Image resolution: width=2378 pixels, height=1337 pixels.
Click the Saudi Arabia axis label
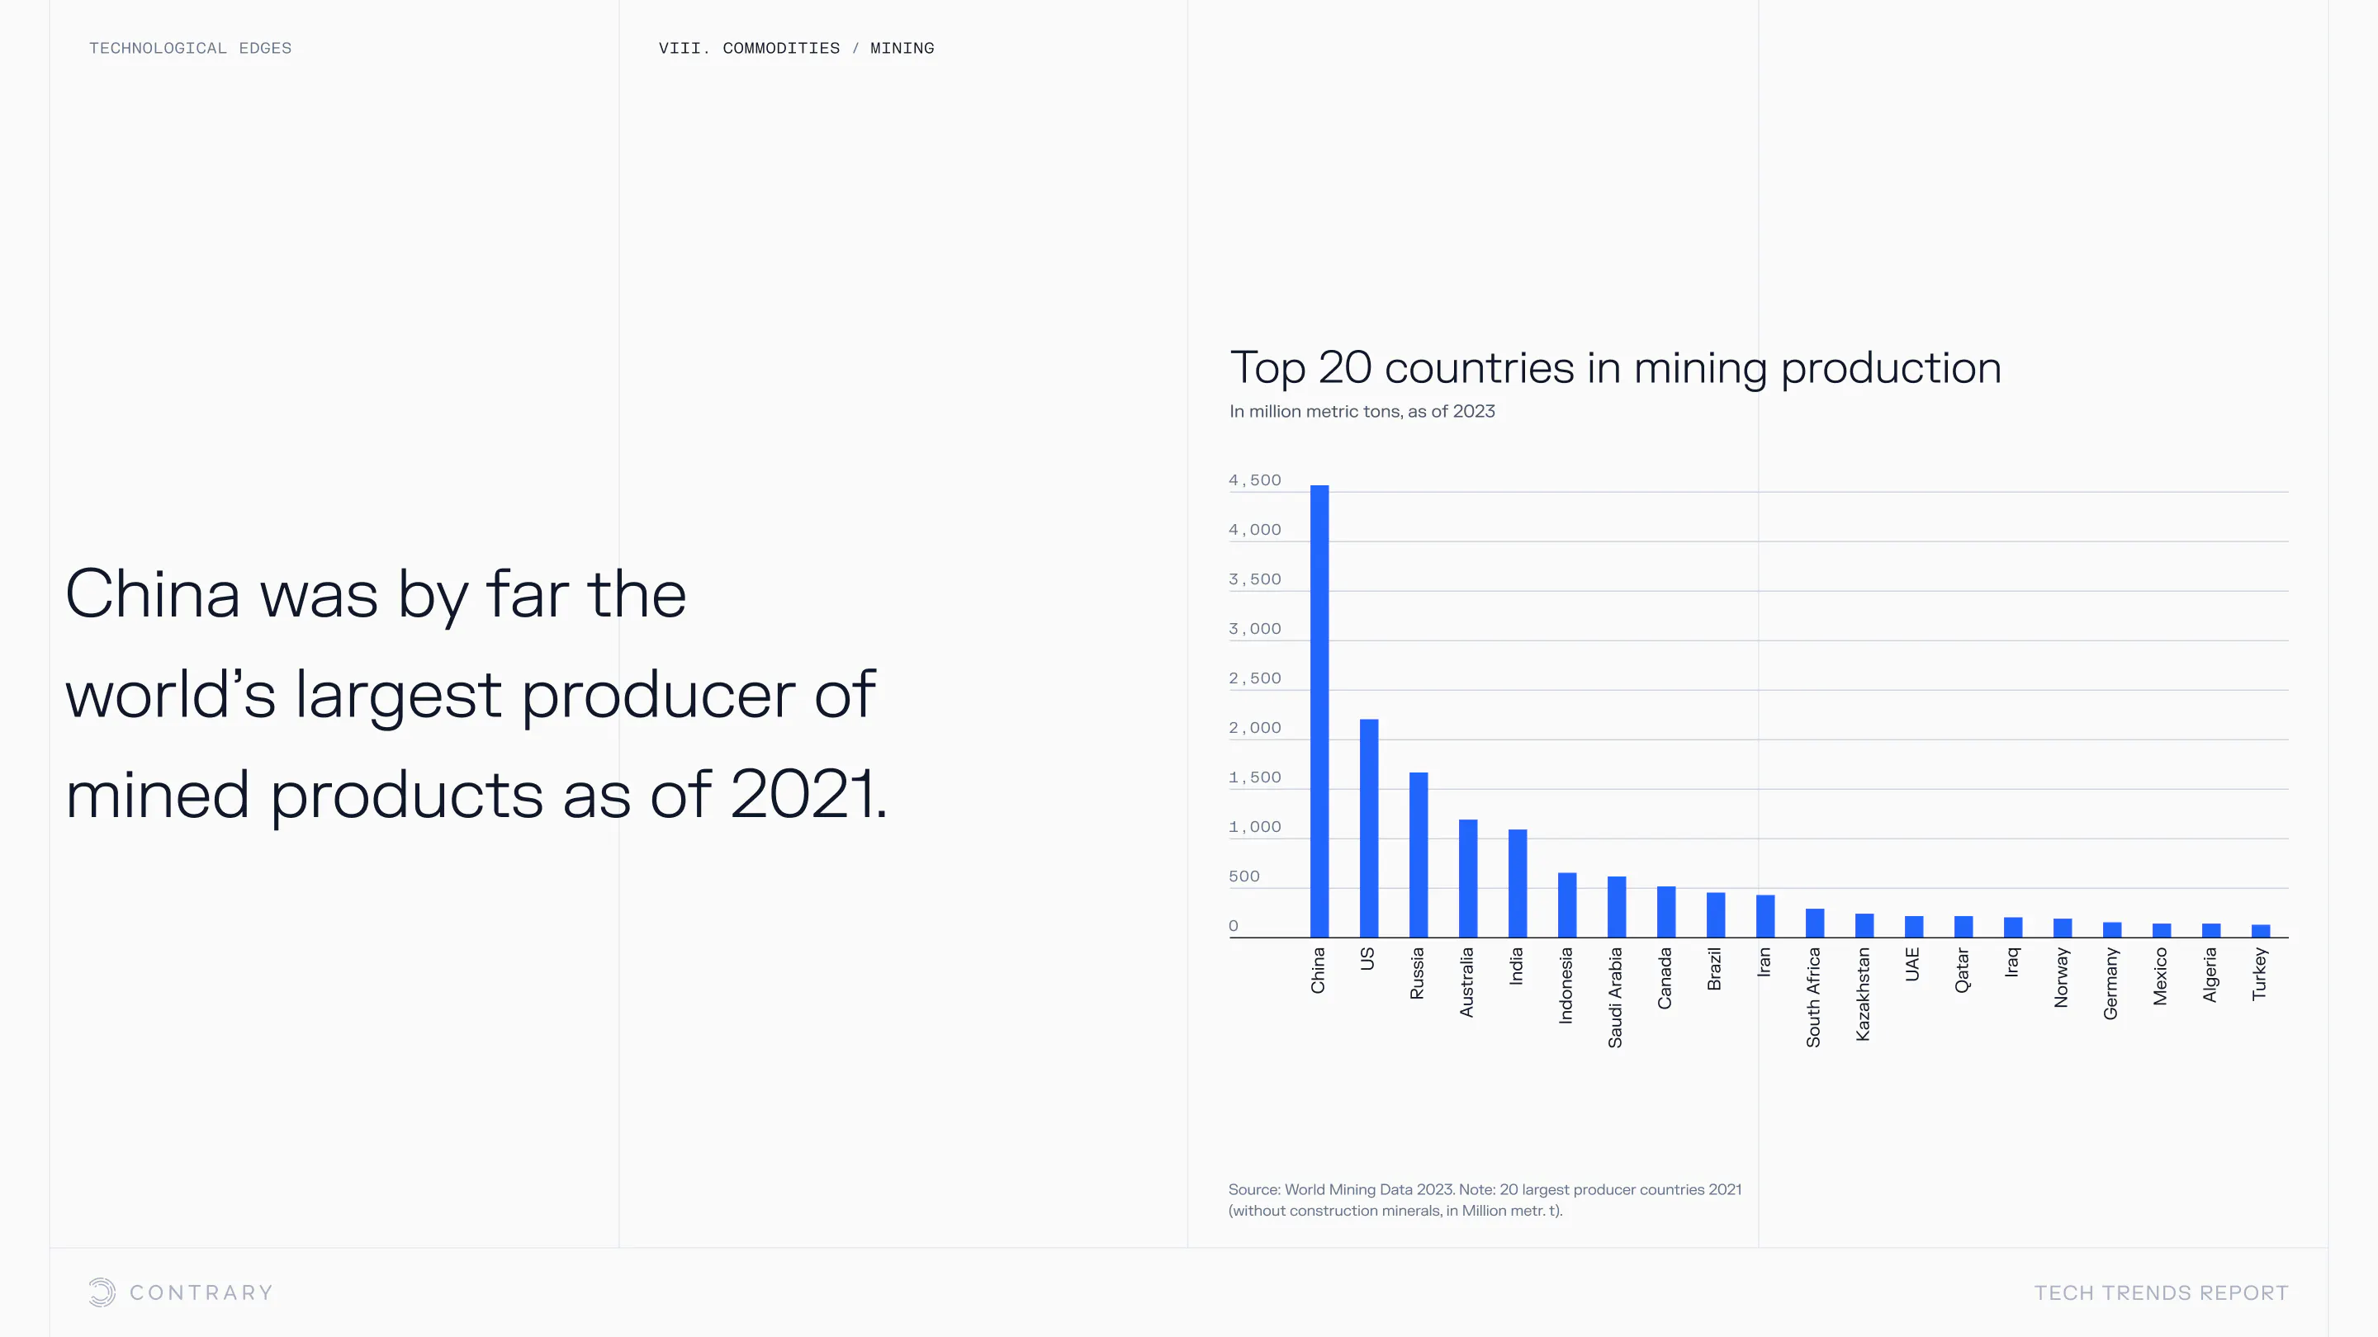pos(1614,998)
